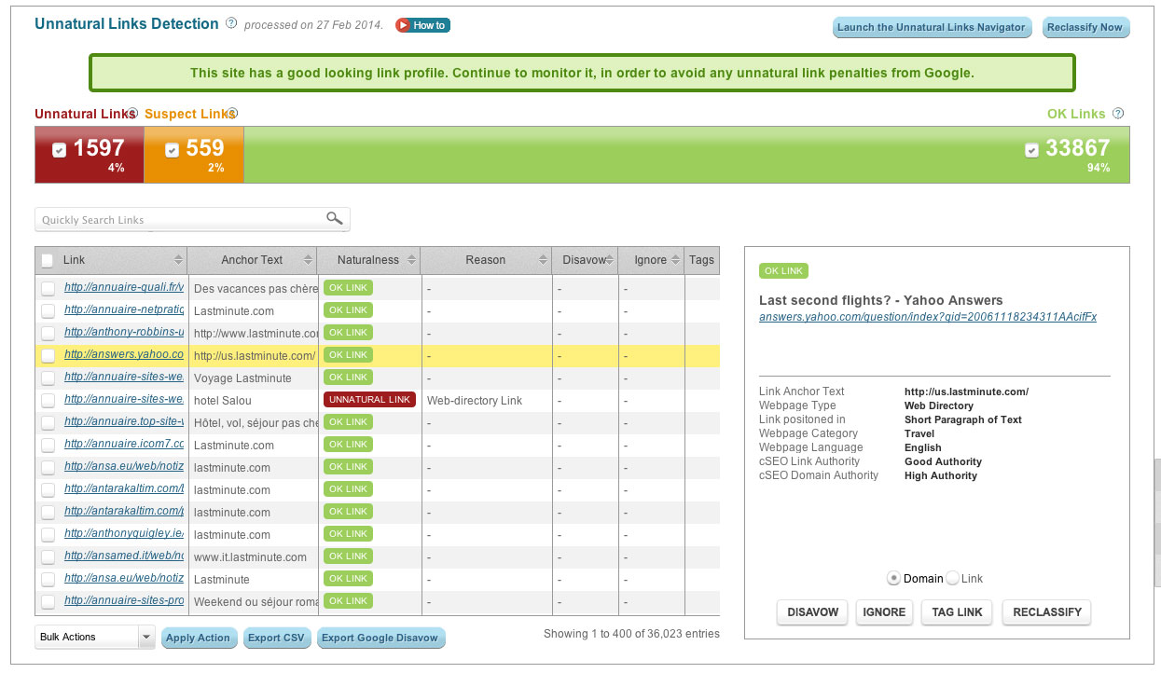The image size is (1161, 673).
Task: Click the Reclassify Now button
Action: (x=1085, y=27)
